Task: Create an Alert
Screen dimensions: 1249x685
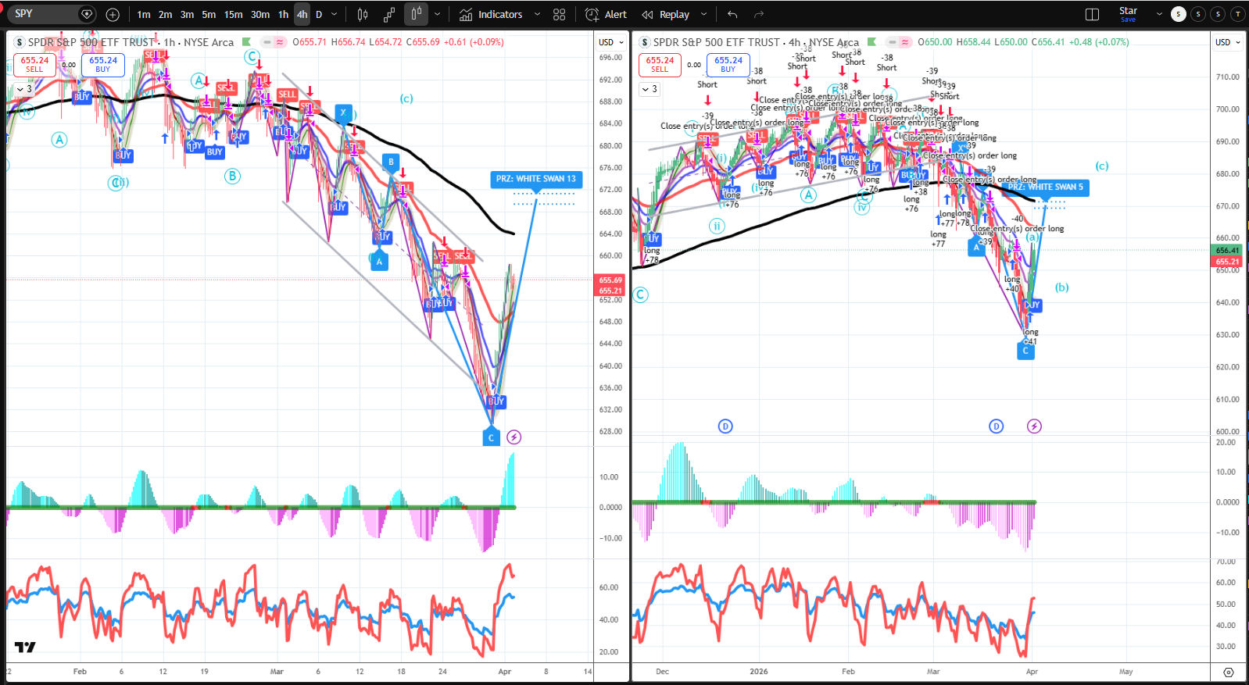Action: coord(607,14)
